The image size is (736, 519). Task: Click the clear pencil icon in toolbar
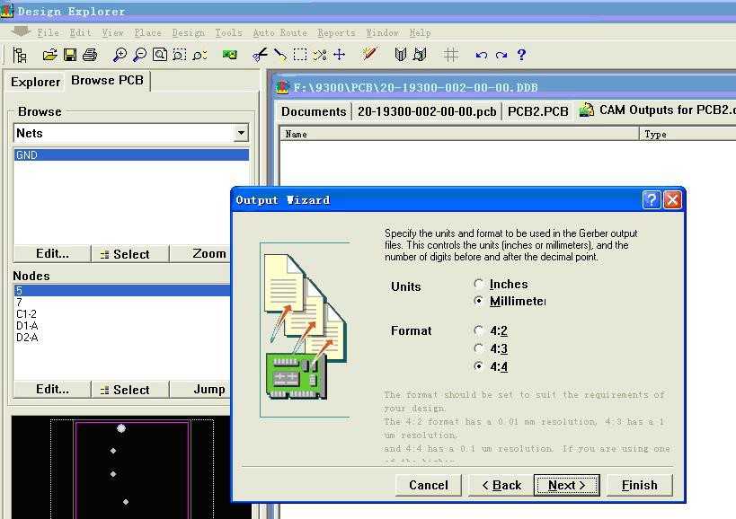(x=369, y=54)
